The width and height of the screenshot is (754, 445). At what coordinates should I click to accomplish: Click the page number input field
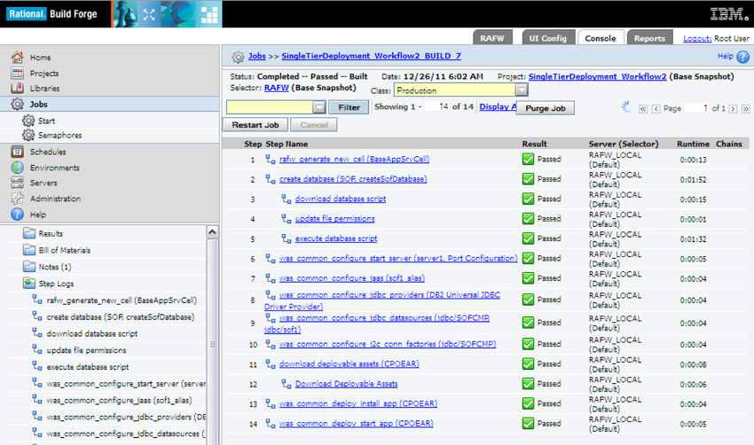point(696,107)
